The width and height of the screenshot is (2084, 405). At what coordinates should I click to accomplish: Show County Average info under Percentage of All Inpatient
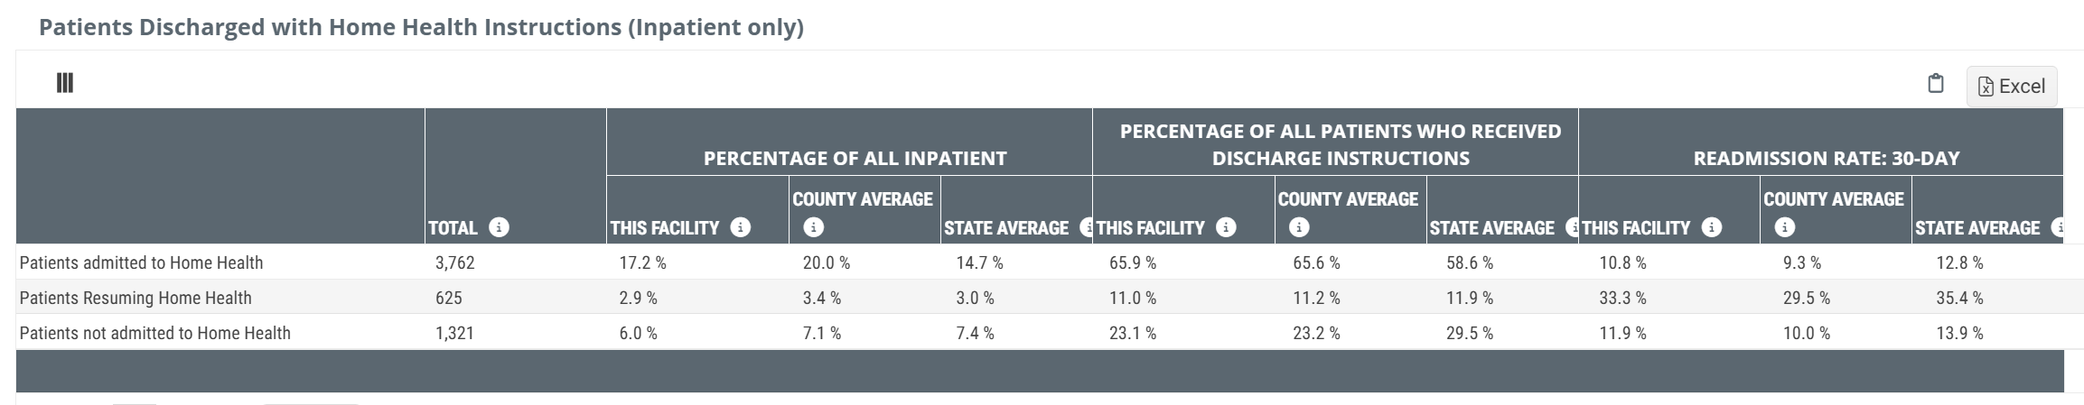point(813,227)
